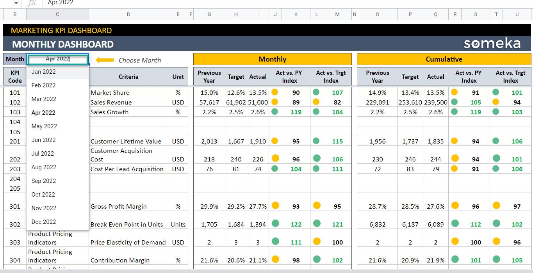Click the someka logo

click(x=491, y=43)
